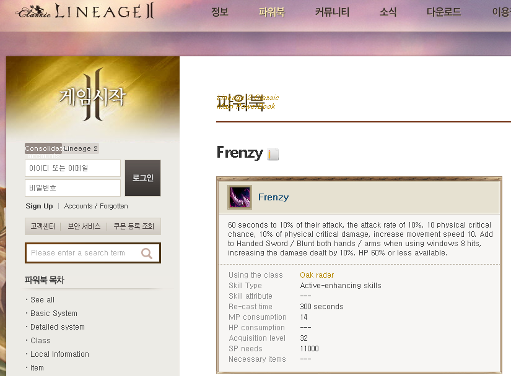Image resolution: width=511 pixels, height=376 pixels.
Task: Open the 커뮤니티 menu
Action: [332, 12]
